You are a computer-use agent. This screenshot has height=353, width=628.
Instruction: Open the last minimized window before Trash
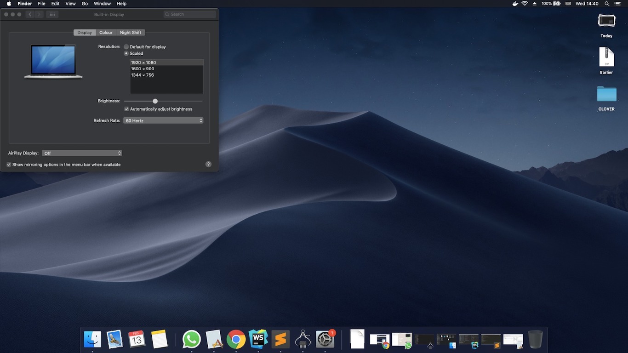[513, 341]
